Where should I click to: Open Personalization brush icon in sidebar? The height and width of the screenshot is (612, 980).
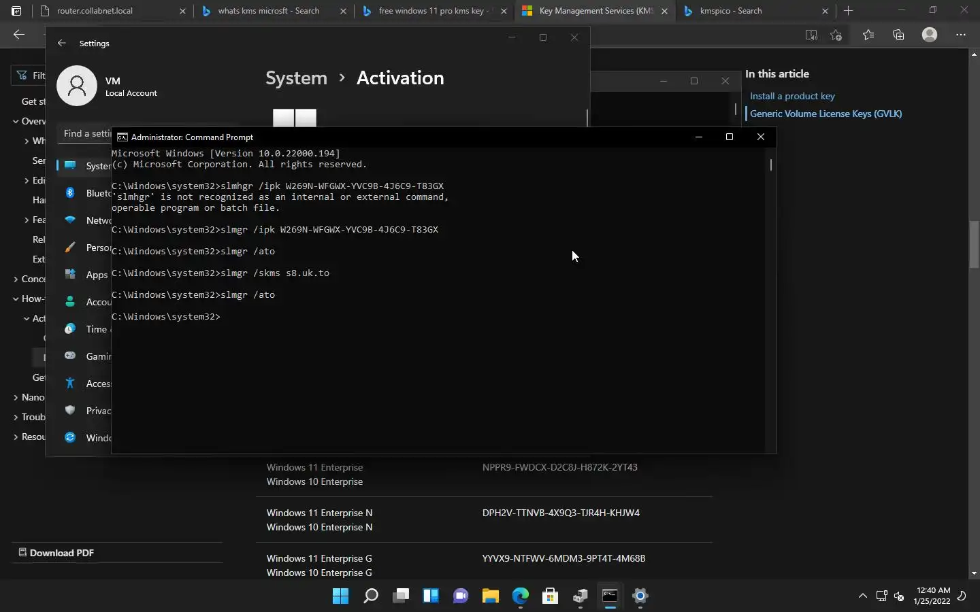[x=70, y=248]
